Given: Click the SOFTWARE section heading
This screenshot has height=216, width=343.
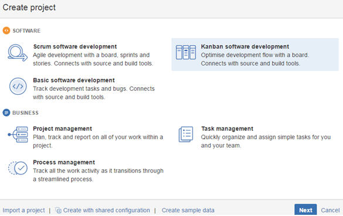Looking at the screenshot, I should (26, 31).
